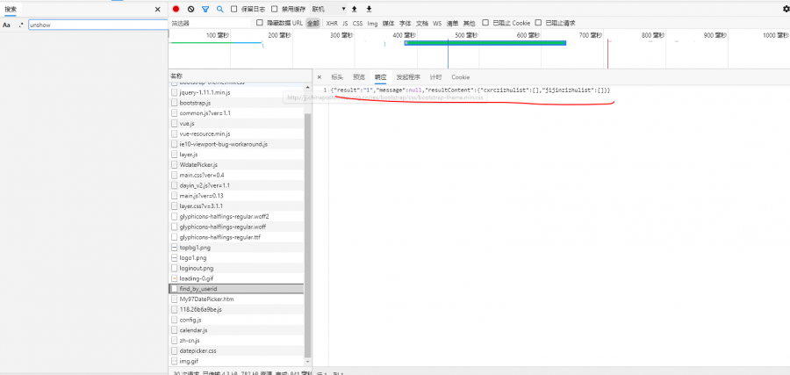
Task: Switch to the 预览 tab
Action: point(358,77)
